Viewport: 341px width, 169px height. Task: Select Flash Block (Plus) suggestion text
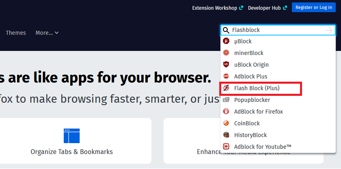(x=257, y=88)
